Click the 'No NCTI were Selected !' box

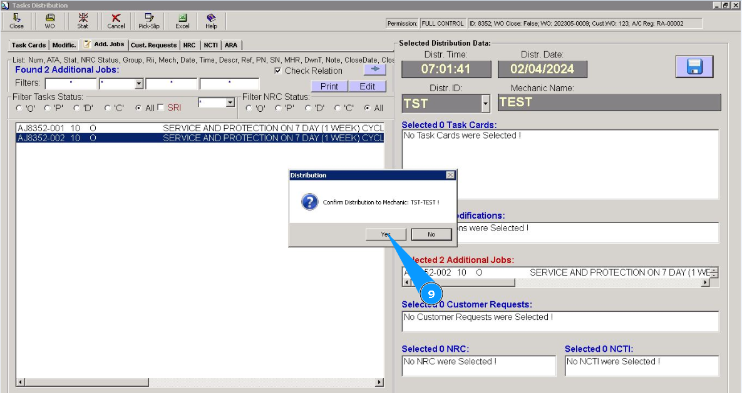pyautogui.click(x=642, y=366)
